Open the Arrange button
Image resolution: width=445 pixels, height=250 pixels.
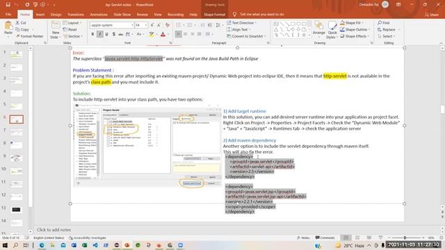pos(318,29)
